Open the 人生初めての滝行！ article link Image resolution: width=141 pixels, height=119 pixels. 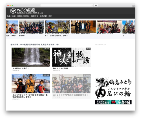point(21,68)
